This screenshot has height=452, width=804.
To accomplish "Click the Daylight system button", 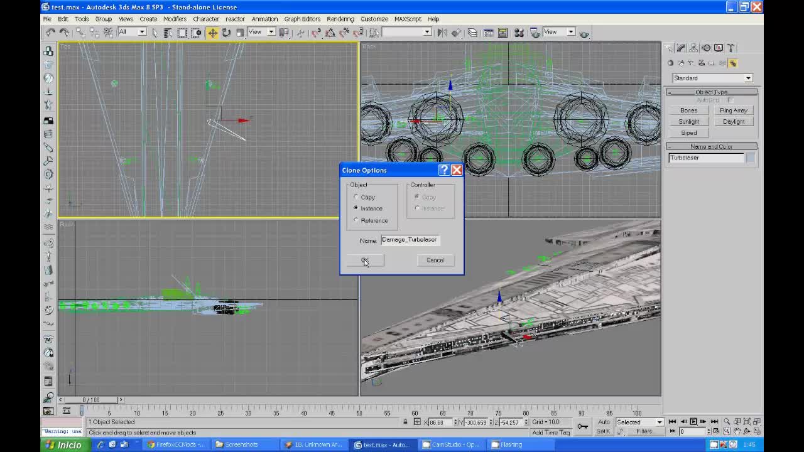I will pyautogui.click(x=734, y=122).
